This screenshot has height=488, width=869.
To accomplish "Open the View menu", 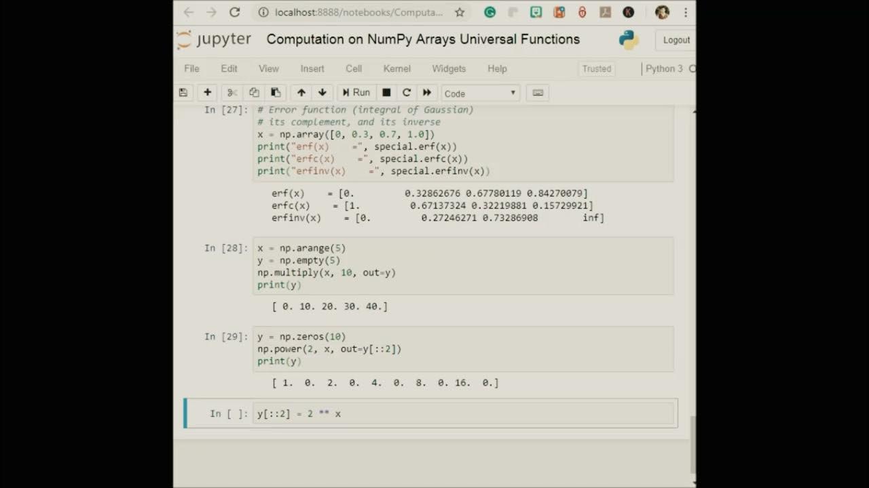I will [269, 68].
